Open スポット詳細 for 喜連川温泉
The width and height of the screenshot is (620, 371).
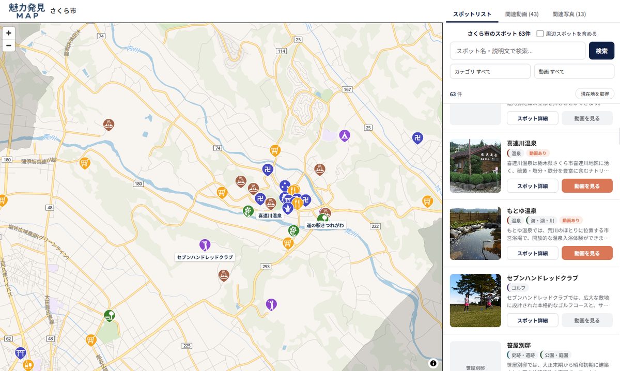point(532,186)
